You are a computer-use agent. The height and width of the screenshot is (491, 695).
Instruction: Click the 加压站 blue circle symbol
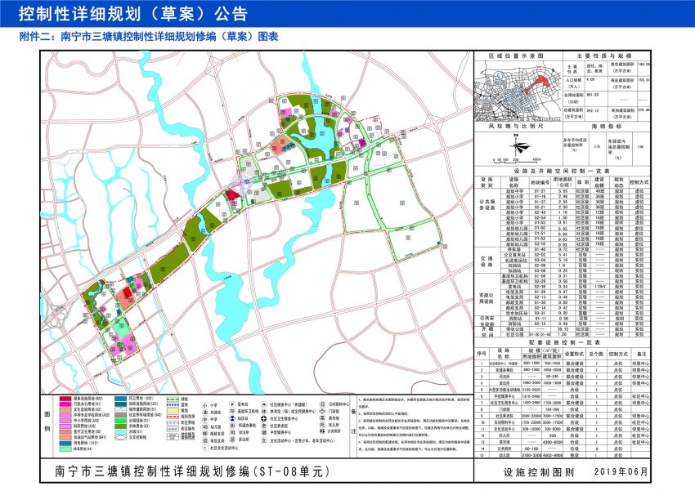click(232, 418)
